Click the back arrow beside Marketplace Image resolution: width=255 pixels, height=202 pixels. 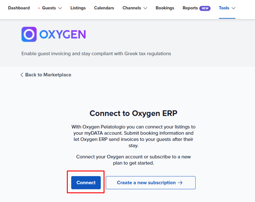pos(22,75)
